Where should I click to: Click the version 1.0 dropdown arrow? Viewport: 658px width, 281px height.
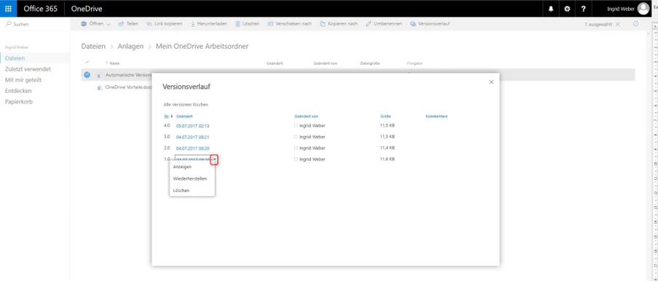pos(215,159)
